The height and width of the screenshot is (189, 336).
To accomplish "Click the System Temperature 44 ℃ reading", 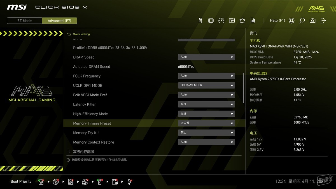I will point(297,62).
